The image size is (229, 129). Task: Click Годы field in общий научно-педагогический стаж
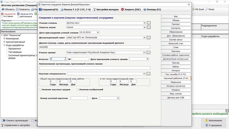53,81
